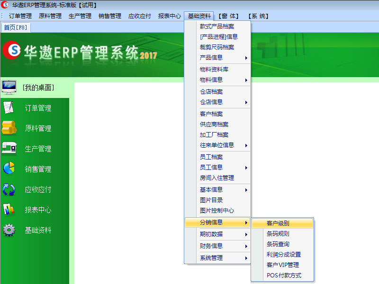Screen dimensions: 379x284
Task: Switch to the 首页[F8] tab
Action: (16, 27)
